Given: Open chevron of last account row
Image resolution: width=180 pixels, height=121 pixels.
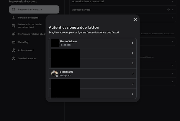Looking at the screenshot, I should 132,94.
